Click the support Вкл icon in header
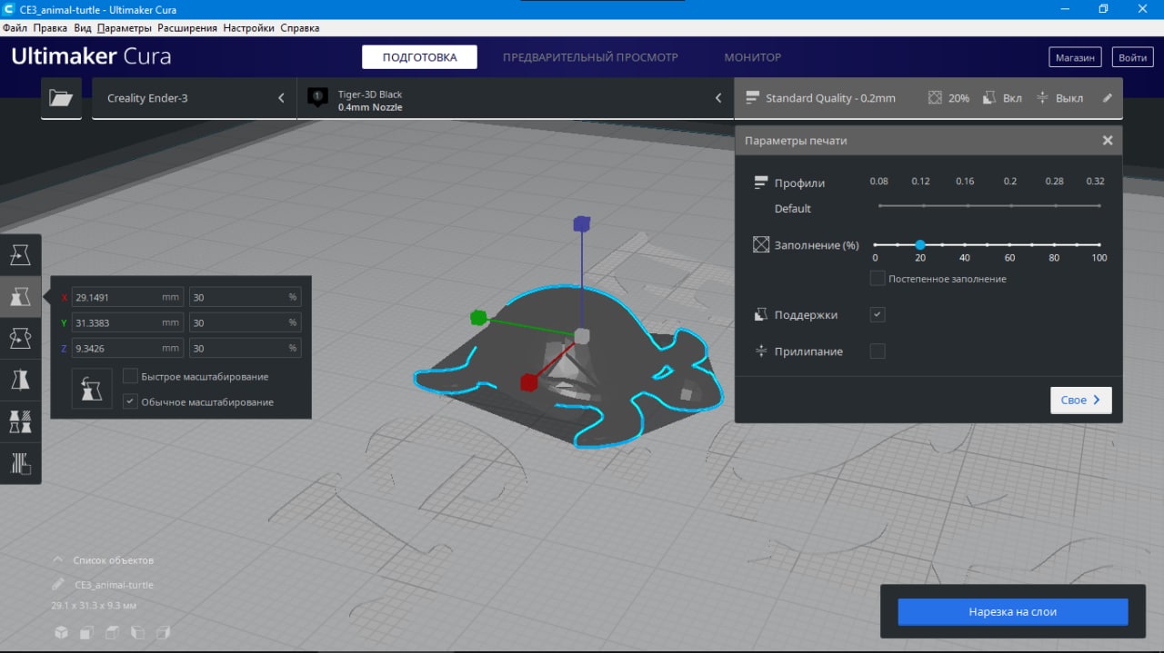 coord(990,98)
